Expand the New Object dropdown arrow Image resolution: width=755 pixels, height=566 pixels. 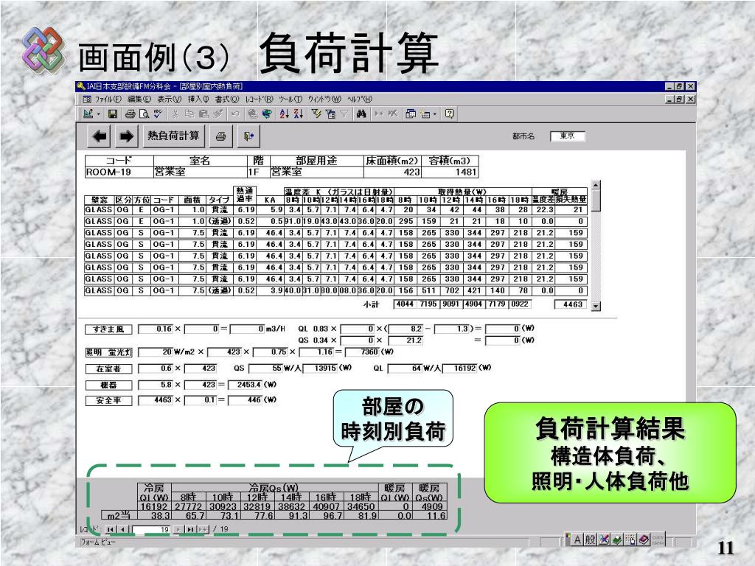(434, 114)
